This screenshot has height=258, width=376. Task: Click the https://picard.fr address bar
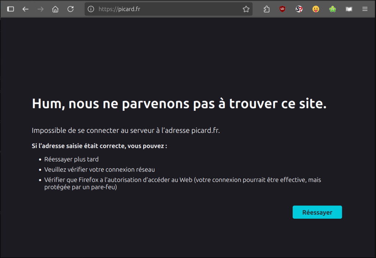click(169, 9)
